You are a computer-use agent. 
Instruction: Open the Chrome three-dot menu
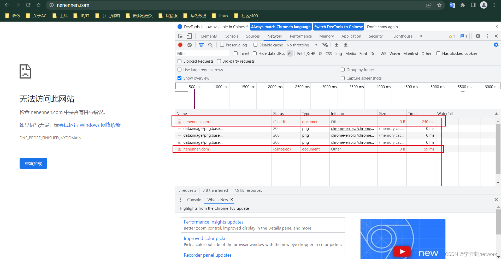tap(494, 5)
